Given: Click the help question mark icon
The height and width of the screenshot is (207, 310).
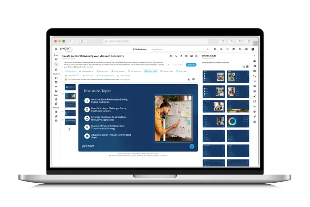Looking at the screenshot, I should pos(246,49).
